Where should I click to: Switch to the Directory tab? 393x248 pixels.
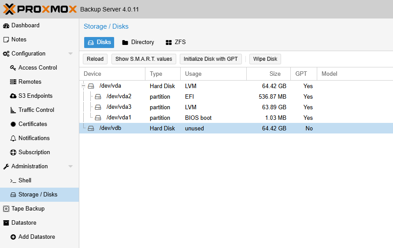pyautogui.click(x=138, y=42)
